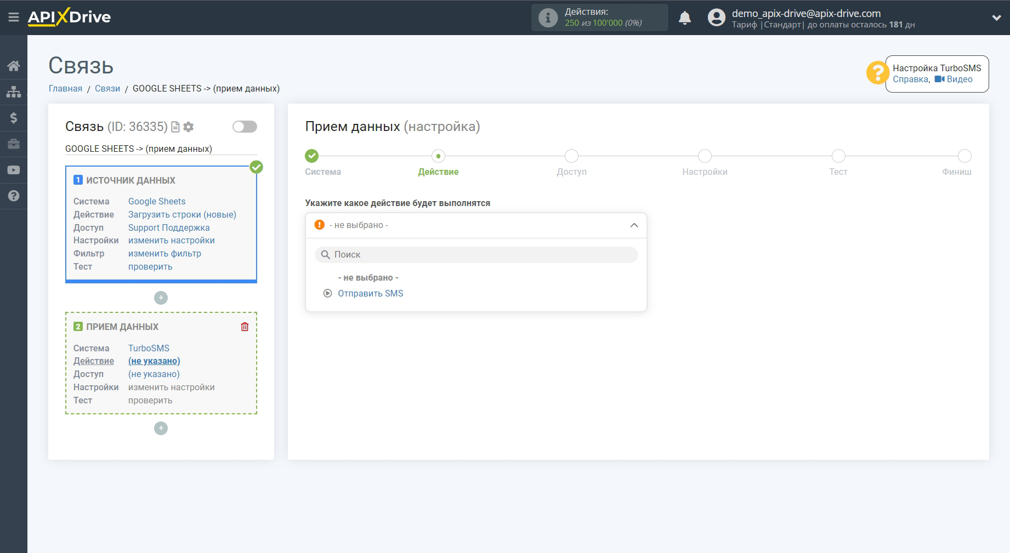Open the briefcase sidebar icon
This screenshot has width=1010, height=553.
coord(14,144)
